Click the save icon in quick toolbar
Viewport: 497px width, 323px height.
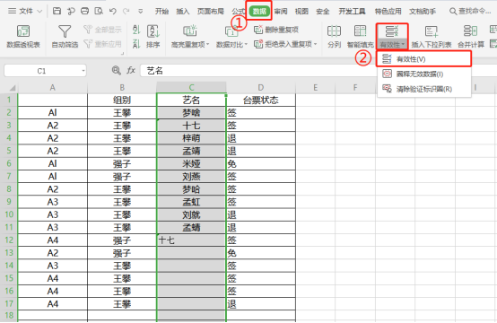pyautogui.click(x=57, y=11)
